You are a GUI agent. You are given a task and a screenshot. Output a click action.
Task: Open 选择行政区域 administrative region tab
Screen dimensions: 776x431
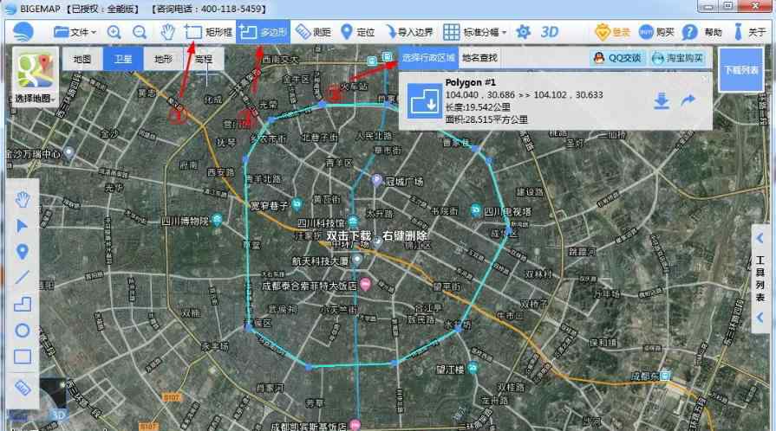pos(428,58)
